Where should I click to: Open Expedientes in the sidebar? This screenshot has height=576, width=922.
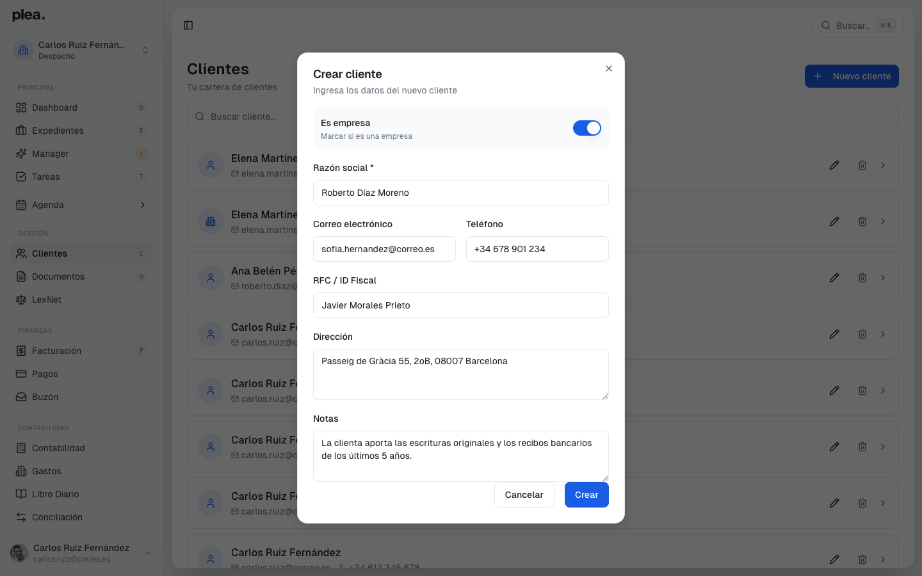(x=81, y=131)
